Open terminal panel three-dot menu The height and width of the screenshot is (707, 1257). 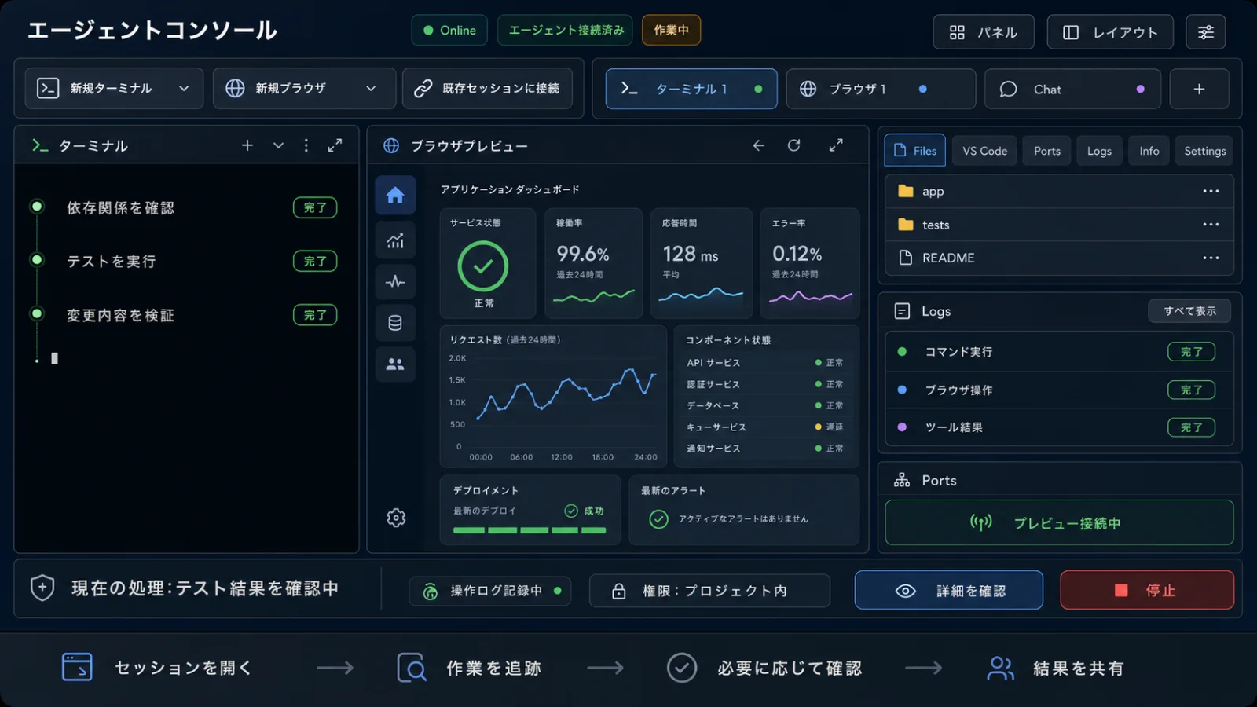tap(306, 145)
